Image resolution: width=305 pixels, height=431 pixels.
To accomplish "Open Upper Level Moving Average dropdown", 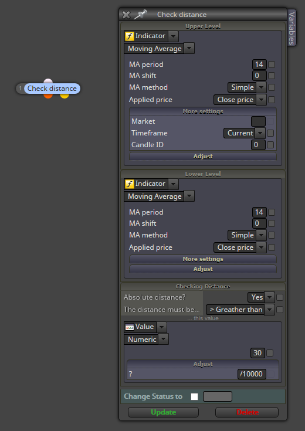I will (189, 48).
